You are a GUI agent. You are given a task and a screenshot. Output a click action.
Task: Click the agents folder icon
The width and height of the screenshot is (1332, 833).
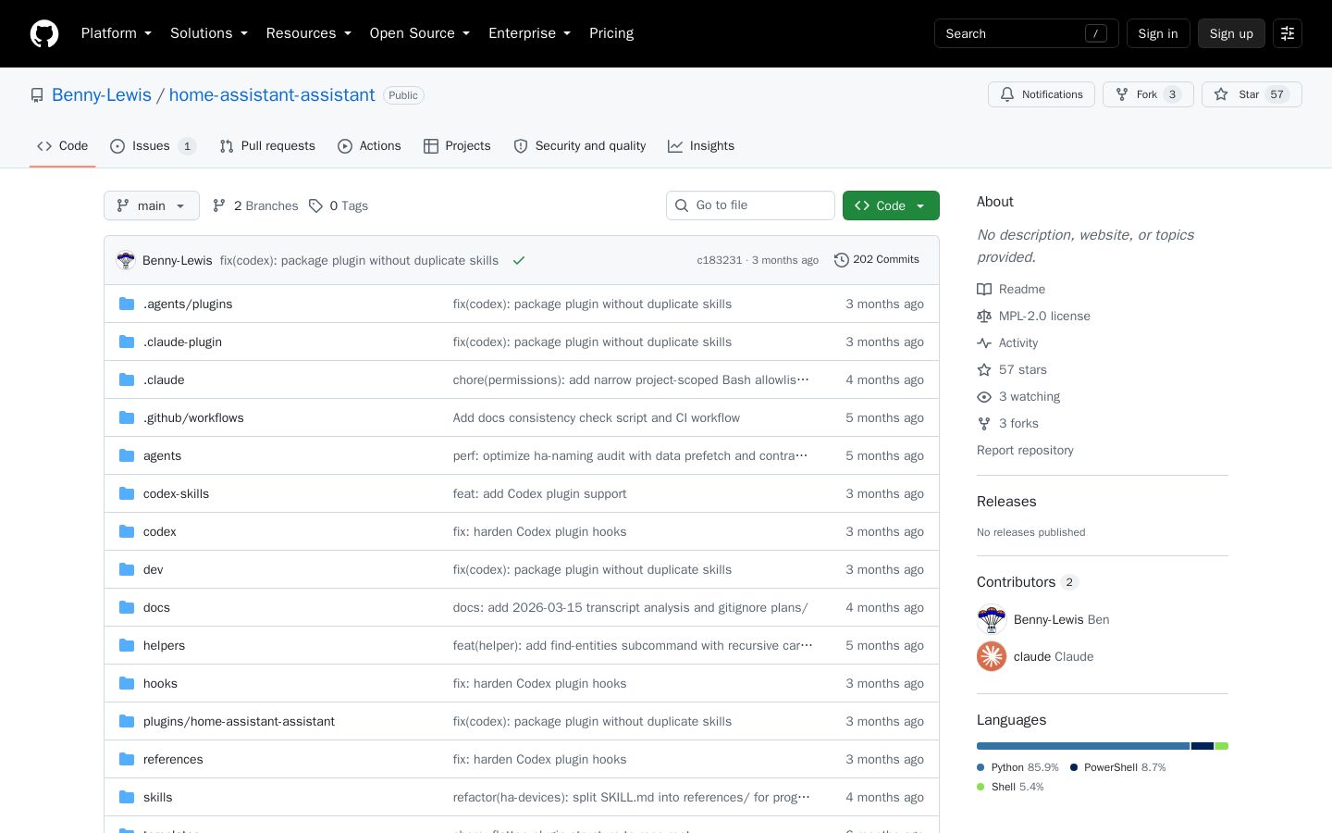click(x=127, y=455)
